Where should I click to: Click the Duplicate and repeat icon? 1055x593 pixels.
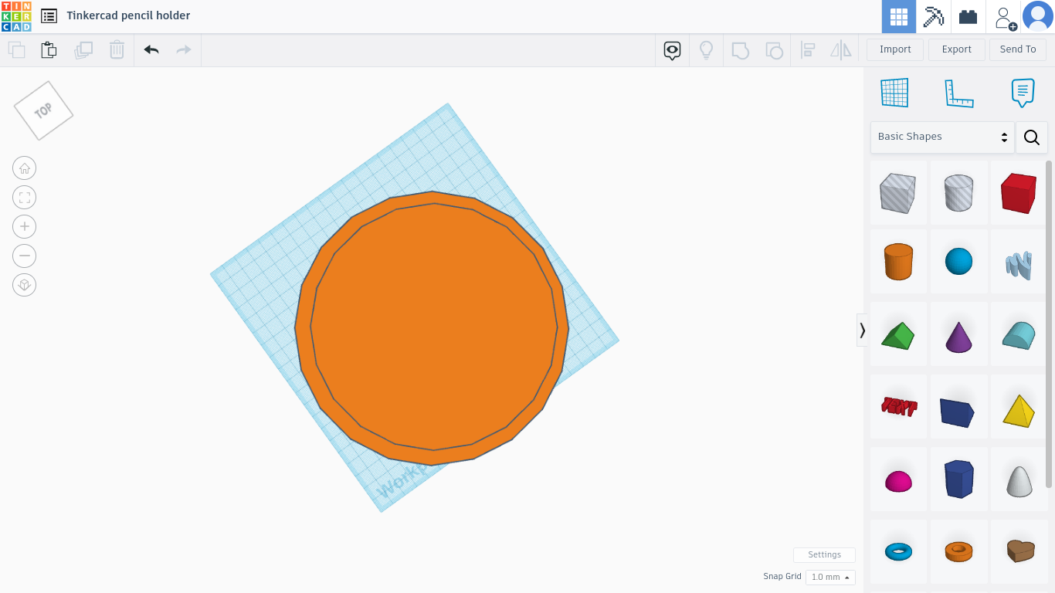coord(83,50)
